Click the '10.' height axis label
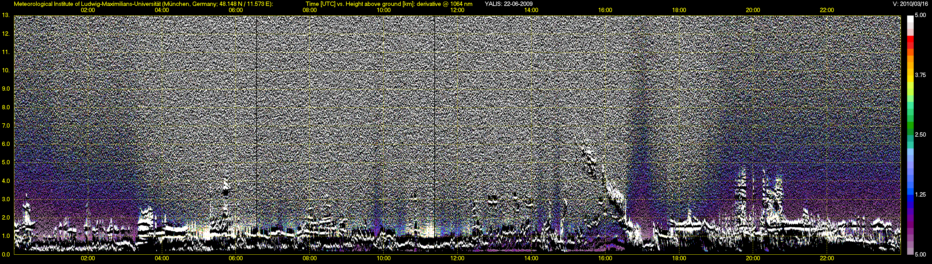Screen dimensions: 932x264 5,70
